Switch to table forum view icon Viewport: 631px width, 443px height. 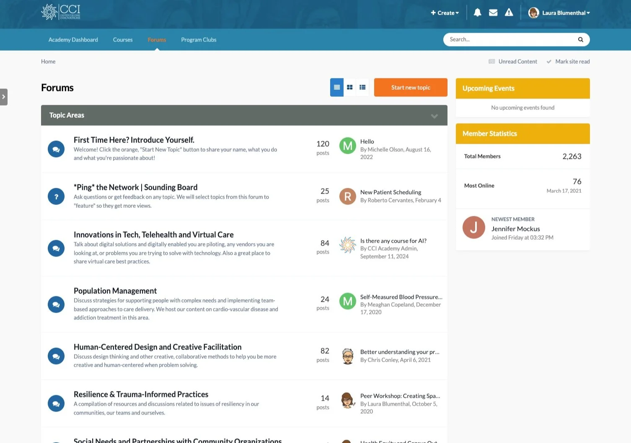click(337, 87)
